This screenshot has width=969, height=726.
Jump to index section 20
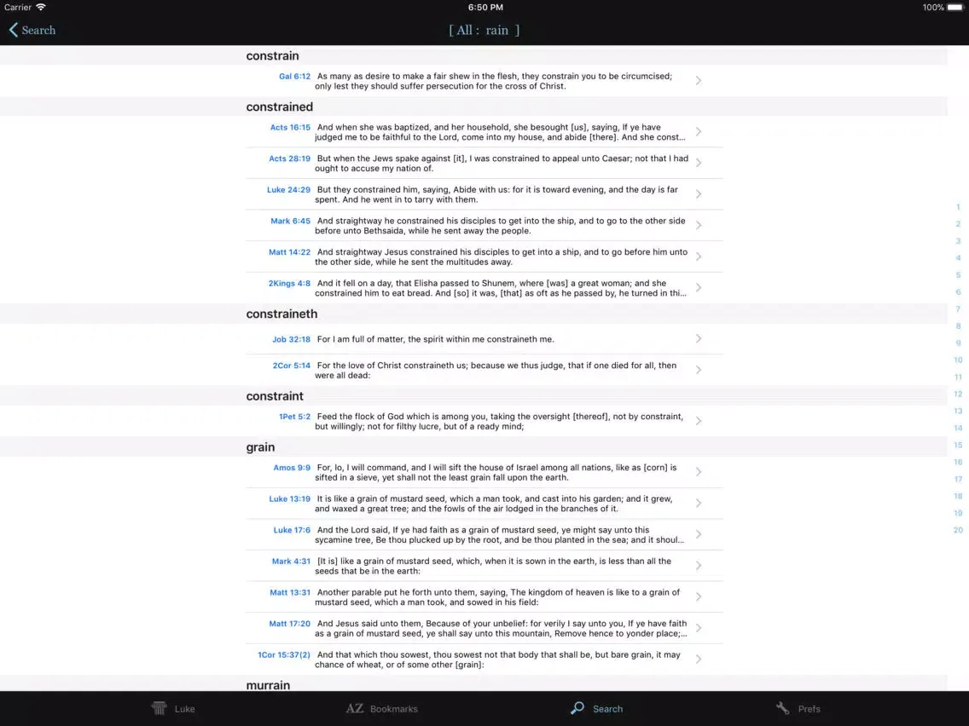[x=958, y=530]
